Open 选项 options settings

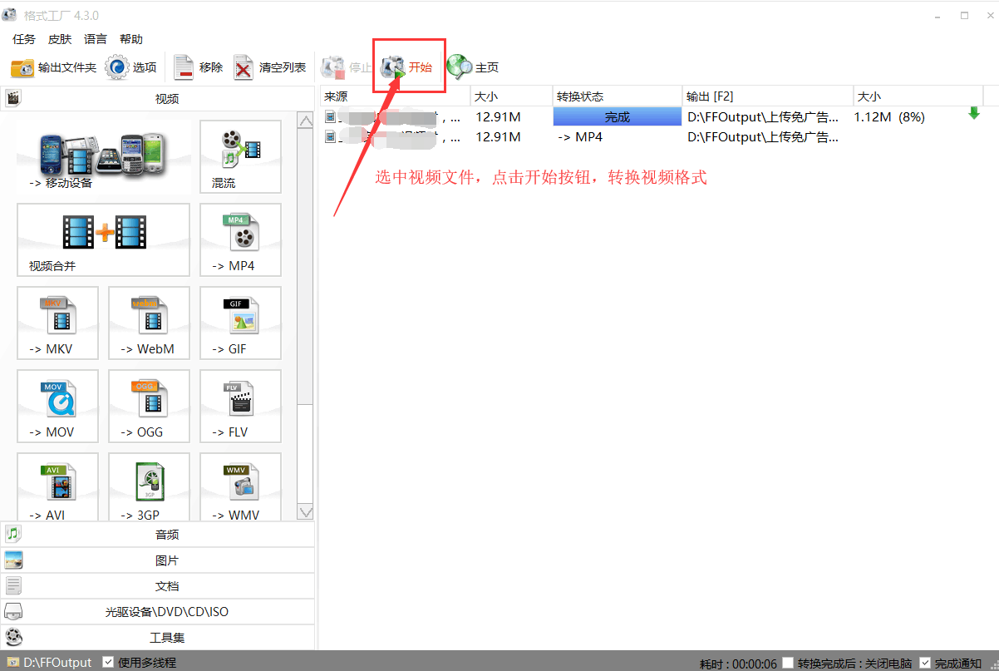[x=132, y=67]
